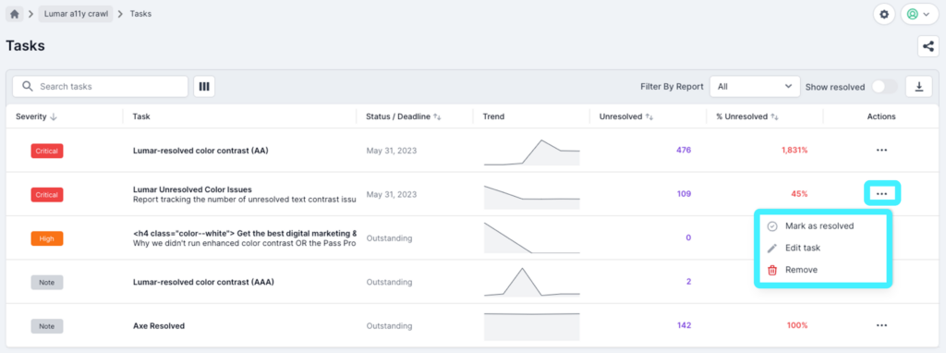Click unresolved count 142
Viewport: 946px width, 353px height.
[x=684, y=325]
